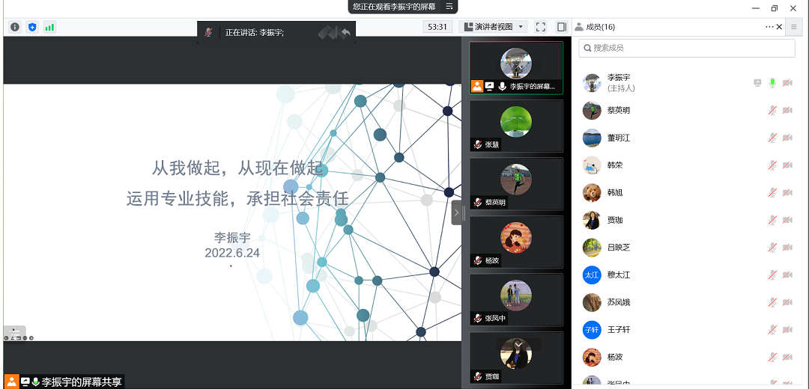Click the more options dots in members panel

click(769, 27)
